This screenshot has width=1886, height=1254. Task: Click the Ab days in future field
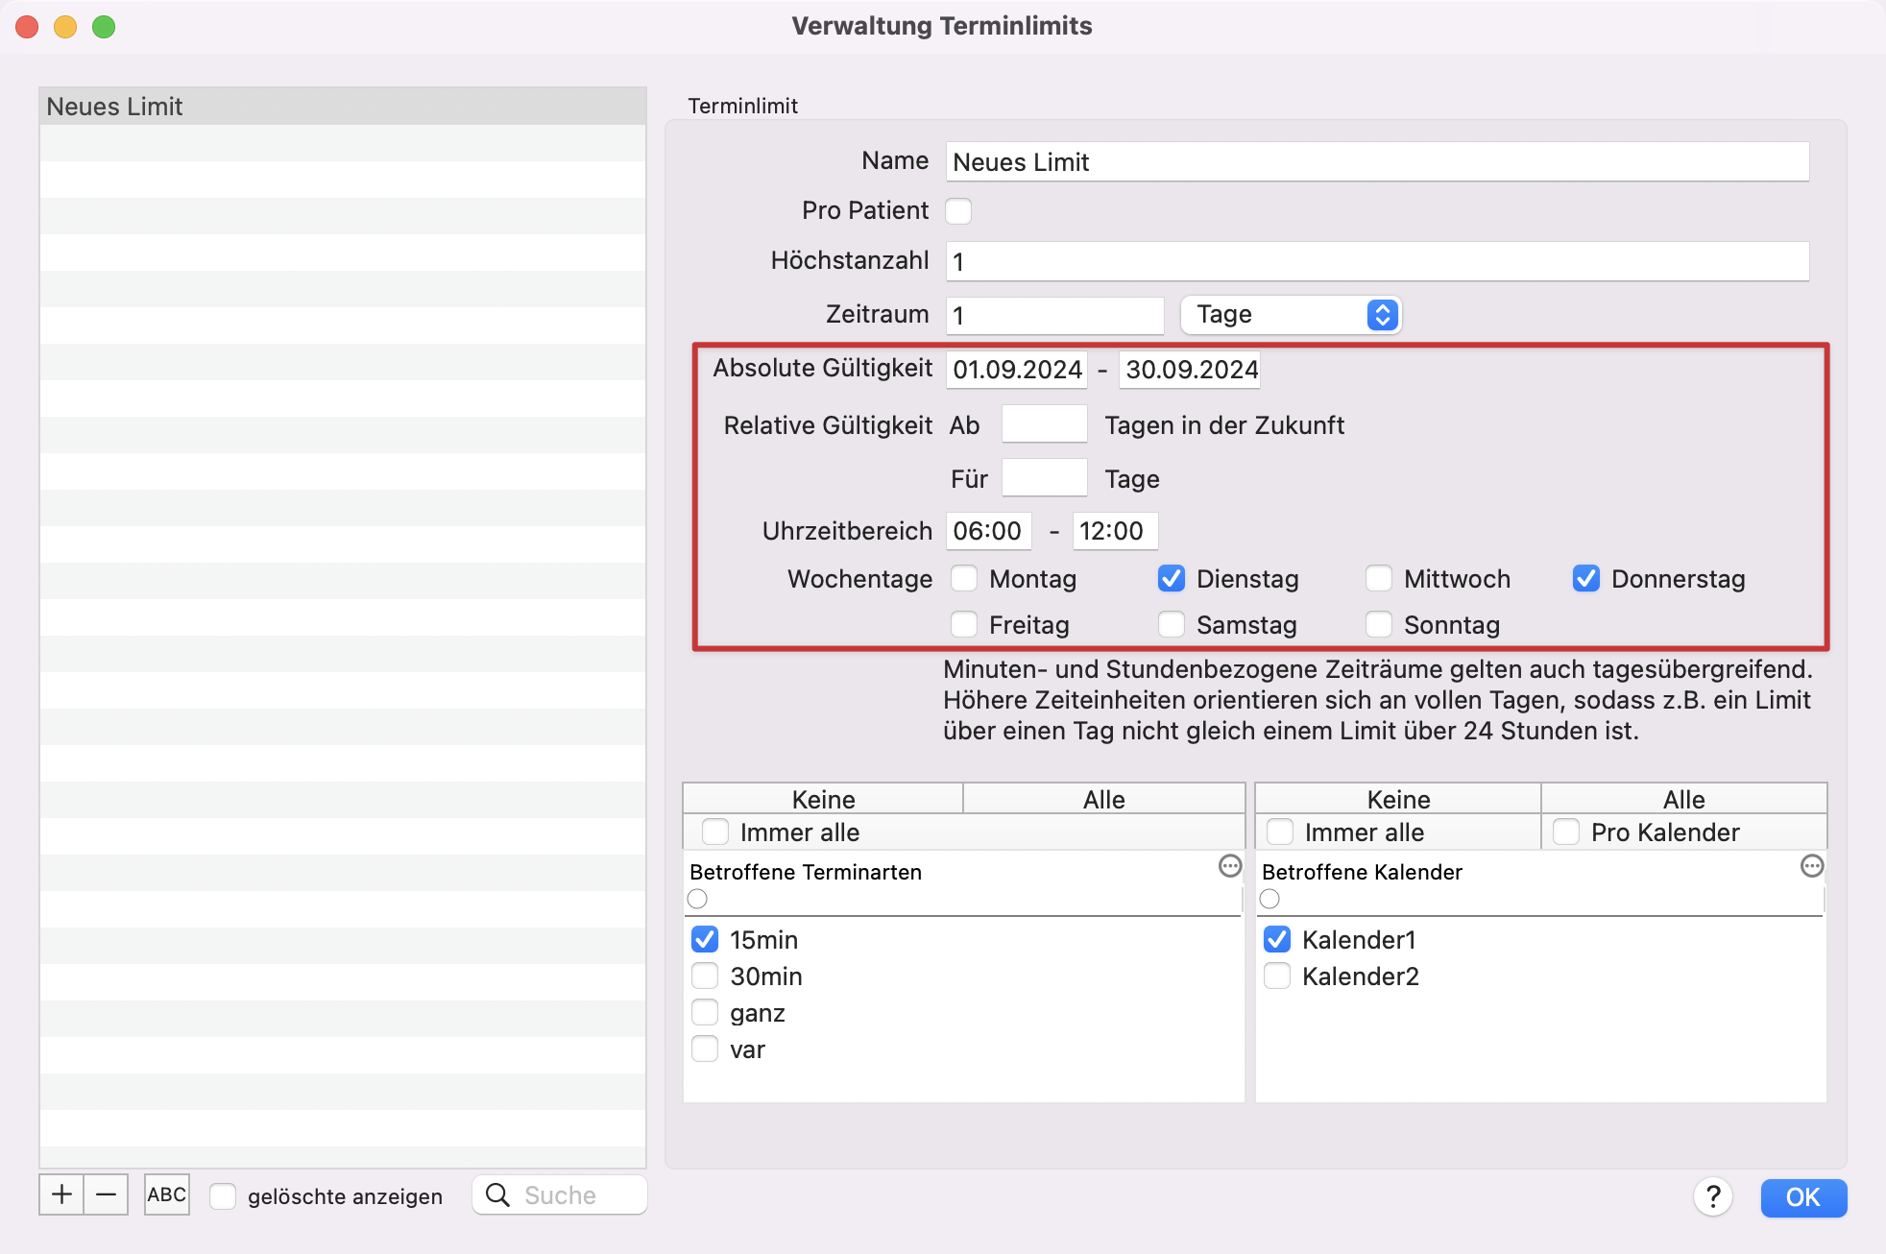[1045, 423]
